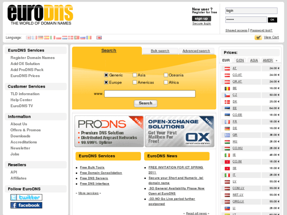The height and width of the screenshot is (215, 287).
Task: Open the Search tab
Action: point(109,50)
